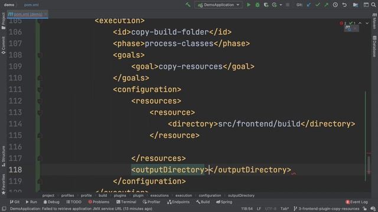
Task: Rollback changes with the undo arrow icon
Action: click(x=344, y=5)
